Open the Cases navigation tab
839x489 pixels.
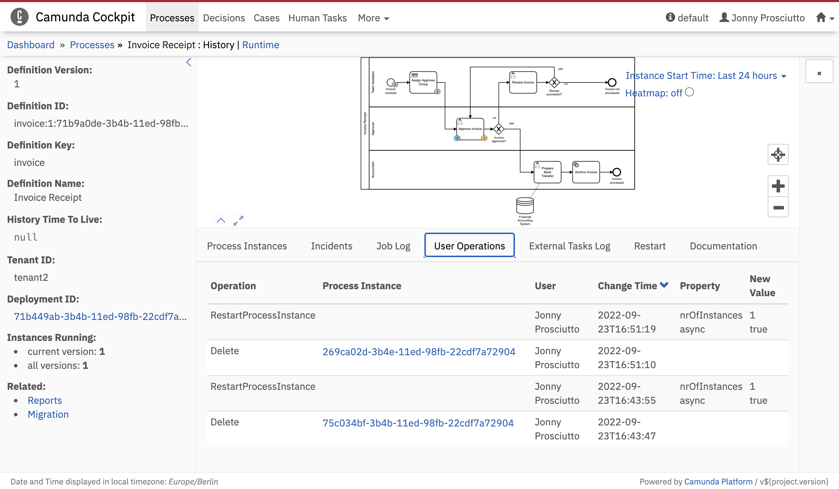coord(266,18)
